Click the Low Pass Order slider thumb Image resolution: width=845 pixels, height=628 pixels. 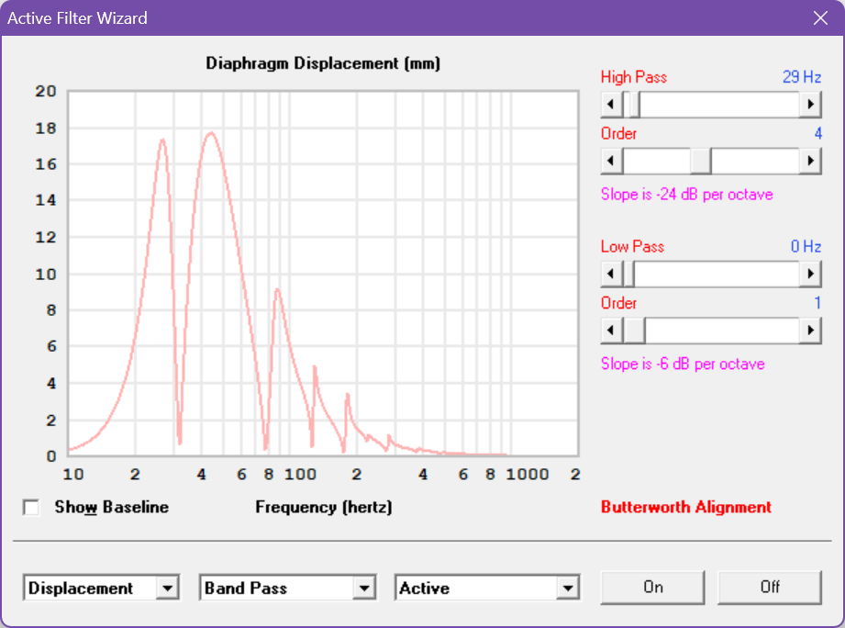[x=634, y=330]
